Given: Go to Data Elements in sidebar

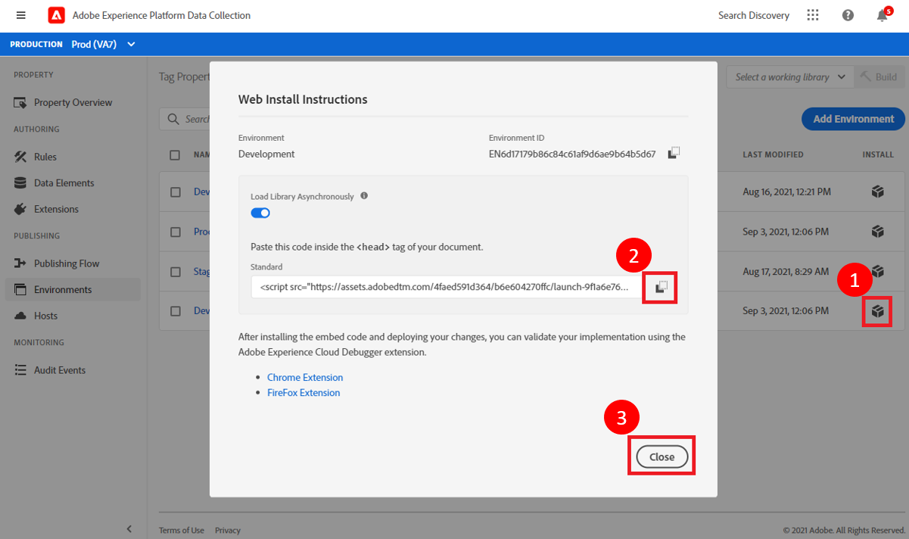Looking at the screenshot, I should [64, 183].
